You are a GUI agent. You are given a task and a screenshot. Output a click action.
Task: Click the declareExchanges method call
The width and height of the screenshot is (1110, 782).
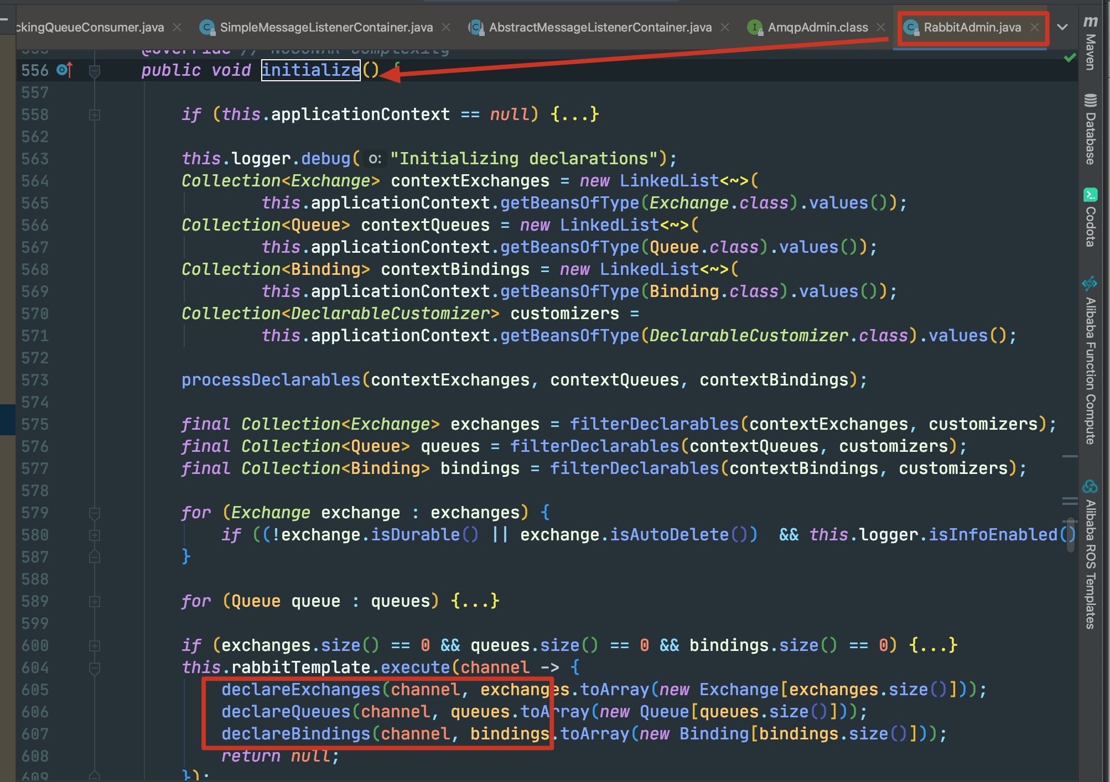point(300,690)
